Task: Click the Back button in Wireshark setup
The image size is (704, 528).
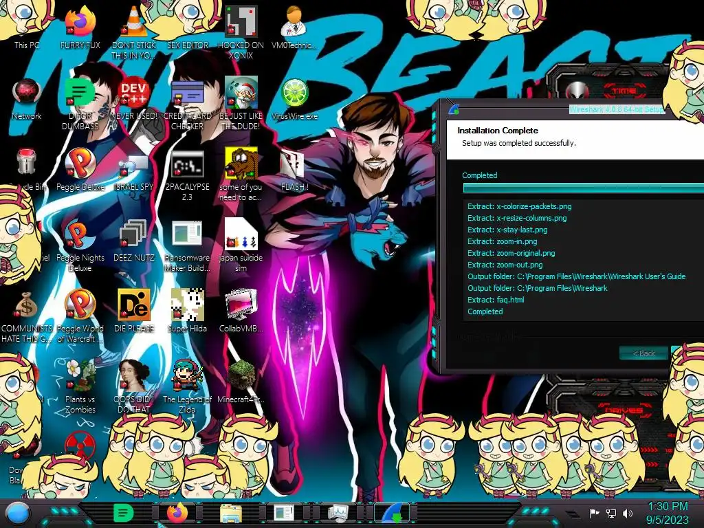Action: pyautogui.click(x=643, y=353)
